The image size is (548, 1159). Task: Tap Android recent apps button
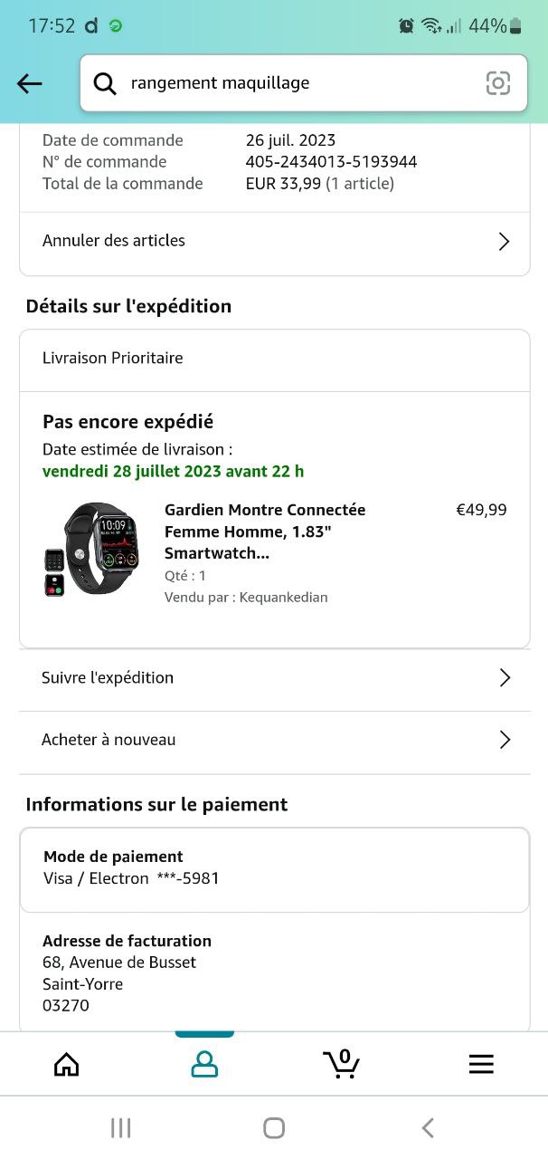(x=120, y=1127)
